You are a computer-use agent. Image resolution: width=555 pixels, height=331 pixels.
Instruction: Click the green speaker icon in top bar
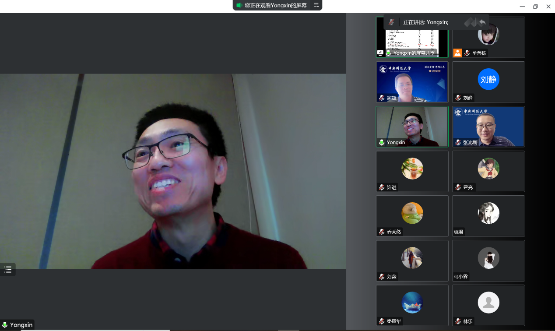(x=239, y=5)
